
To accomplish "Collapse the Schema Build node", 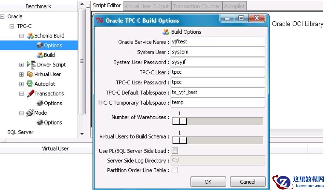I will (x=21, y=36).
